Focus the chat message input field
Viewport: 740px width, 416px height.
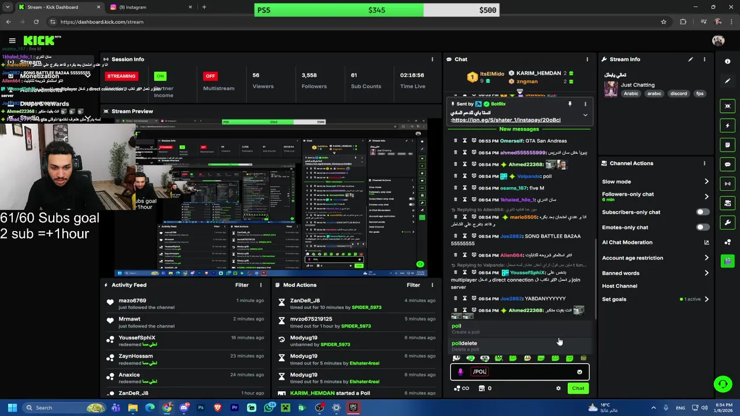(520, 372)
